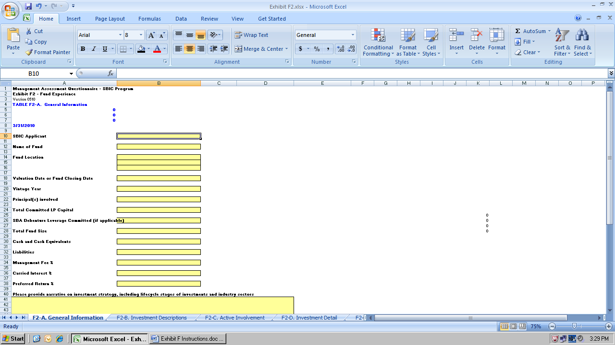Click the Insert cells icon
Viewport: 615px width, 345px height.
(x=456, y=36)
